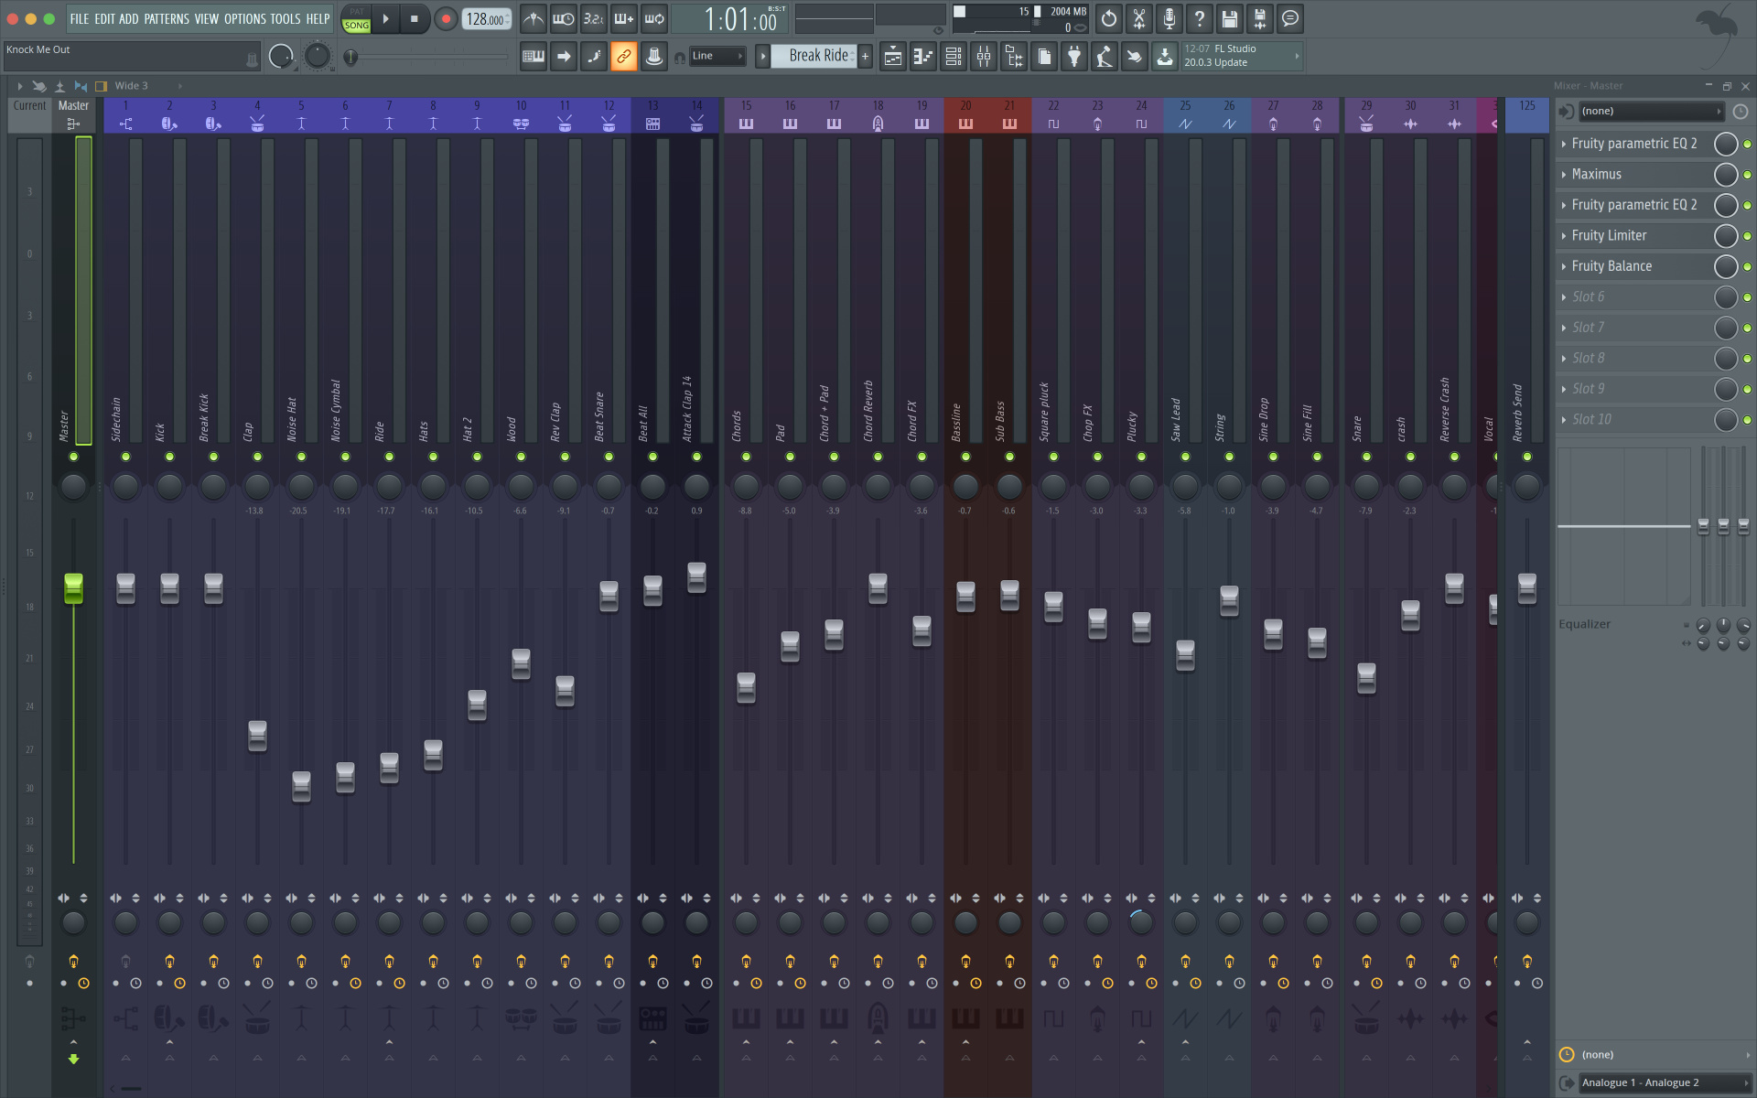Open the playlist view icon
The height and width of the screenshot is (1098, 1757).
coord(893,57)
